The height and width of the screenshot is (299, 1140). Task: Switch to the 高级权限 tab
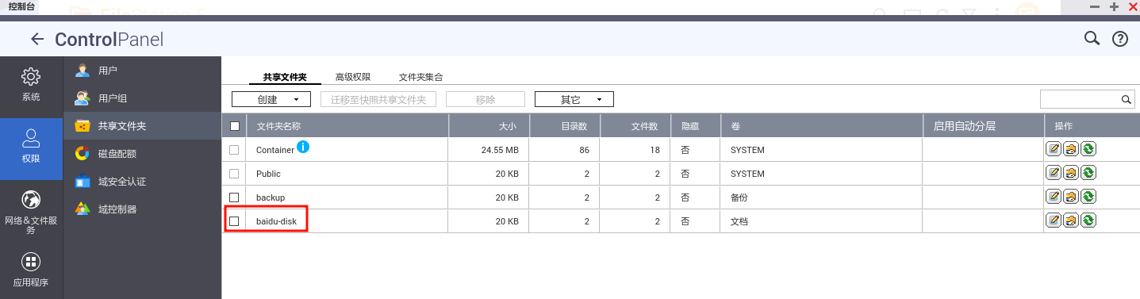353,77
